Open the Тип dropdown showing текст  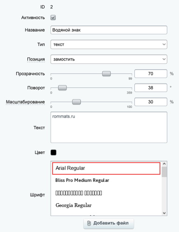coord(109,45)
